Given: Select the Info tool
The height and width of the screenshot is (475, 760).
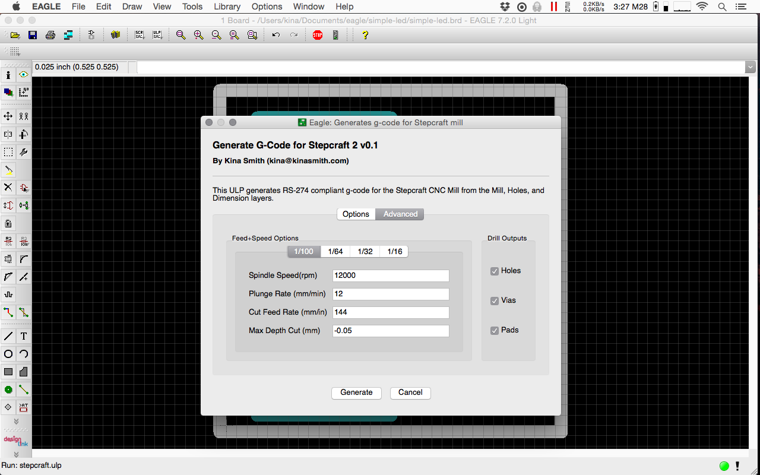Looking at the screenshot, I should 8,75.
